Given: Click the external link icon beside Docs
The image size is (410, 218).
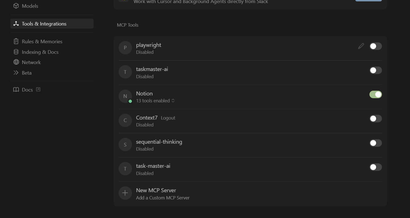Looking at the screenshot, I should [x=38, y=89].
